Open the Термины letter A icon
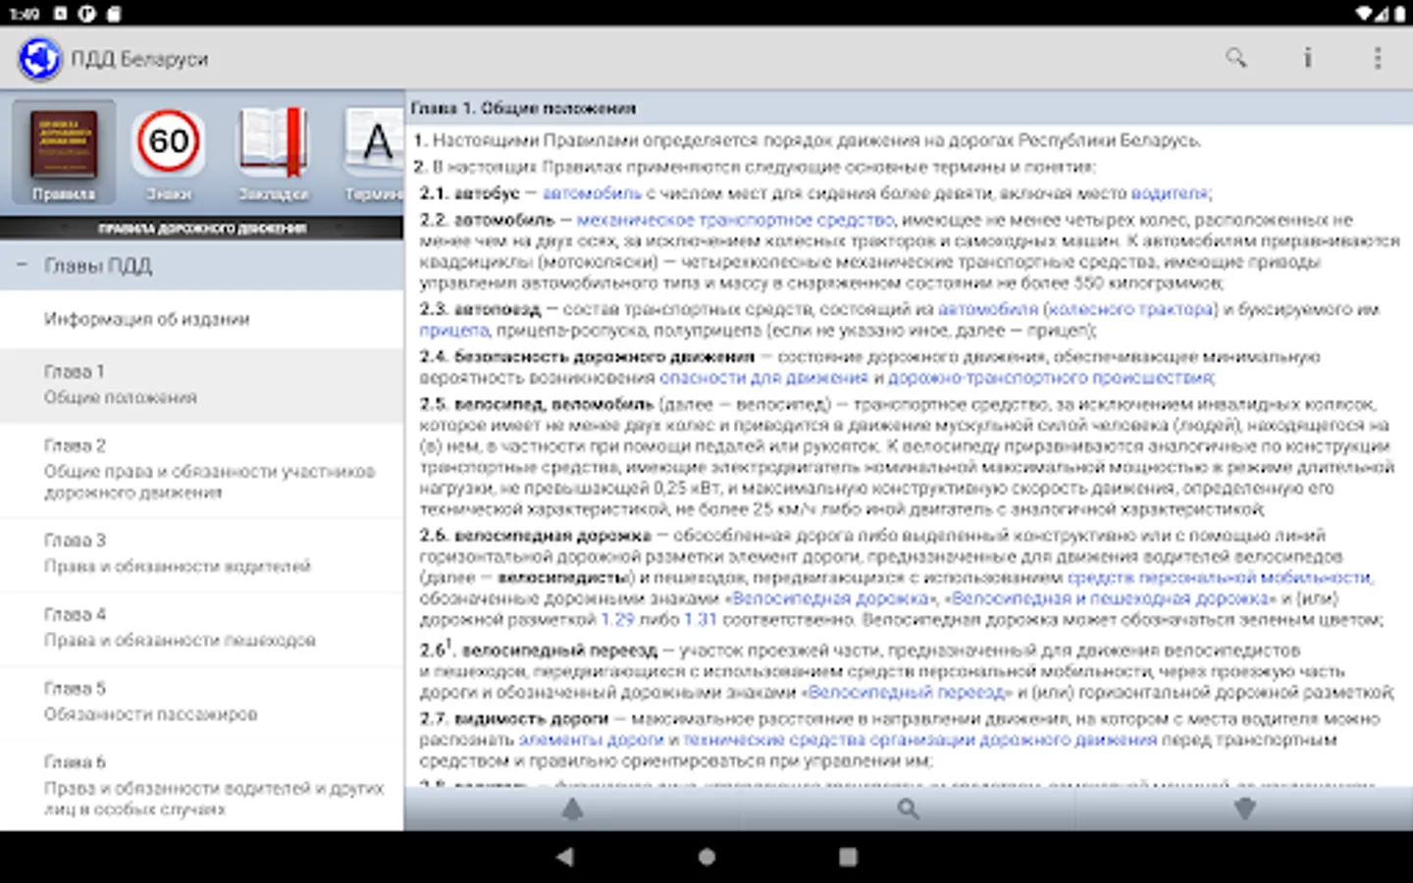Screen dimensions: 1413x883 374,152
